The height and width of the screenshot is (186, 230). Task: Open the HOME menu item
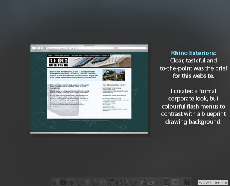tap(50, 56)
